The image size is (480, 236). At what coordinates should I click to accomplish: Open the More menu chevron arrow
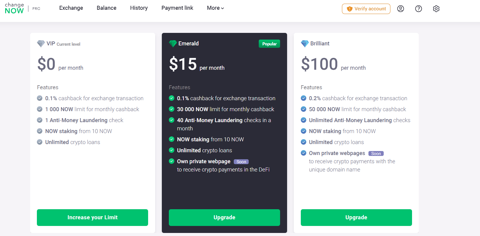[222, 8]
